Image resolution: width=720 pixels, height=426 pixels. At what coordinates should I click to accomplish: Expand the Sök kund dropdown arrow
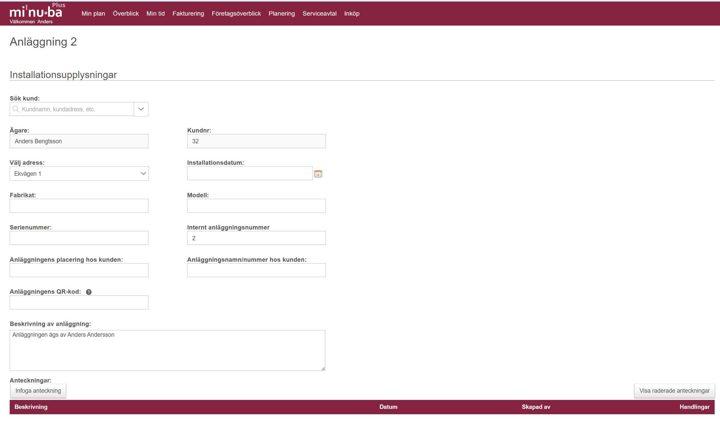tap(141, 109)
